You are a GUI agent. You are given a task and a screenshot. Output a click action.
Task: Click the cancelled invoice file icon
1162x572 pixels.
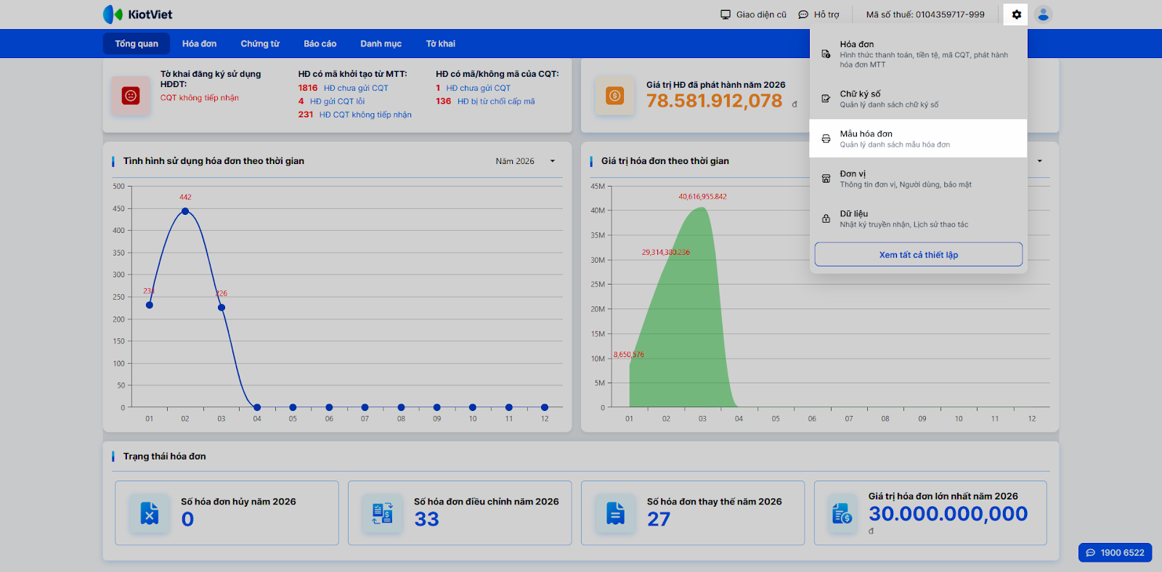point(150,513)
